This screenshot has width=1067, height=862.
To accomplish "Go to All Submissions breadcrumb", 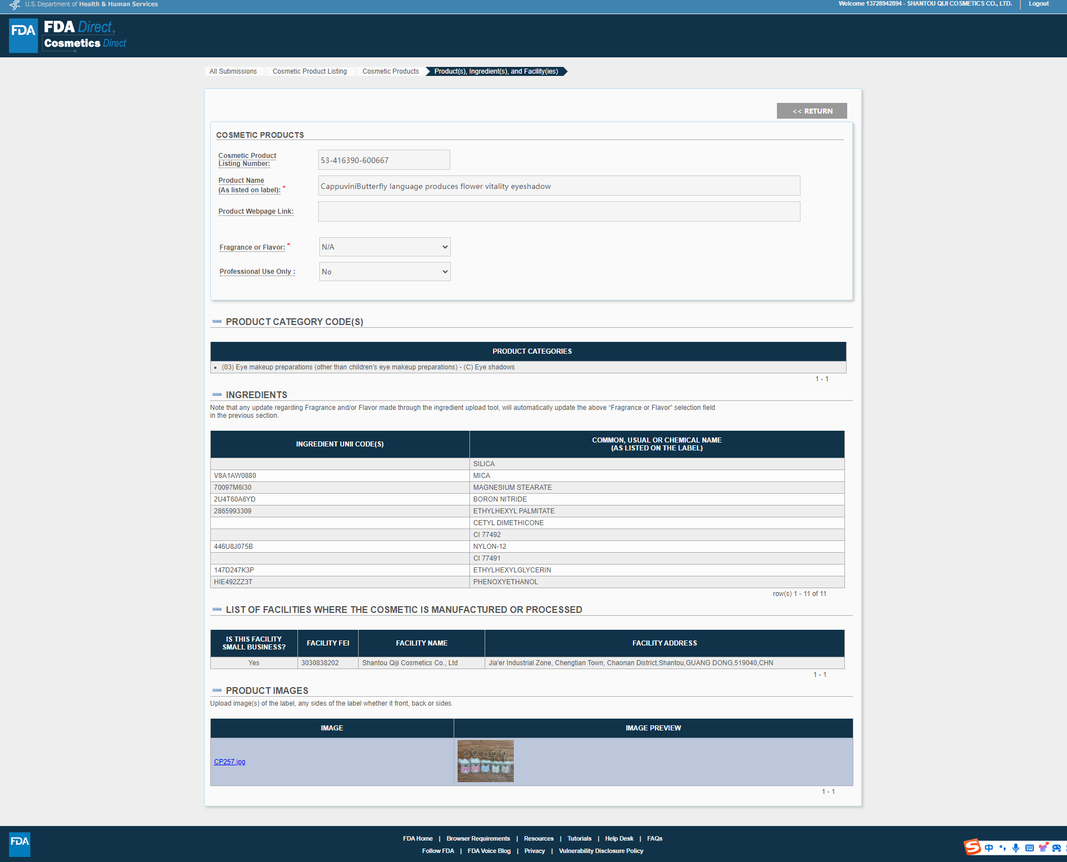I will click(x=233, y=71).
